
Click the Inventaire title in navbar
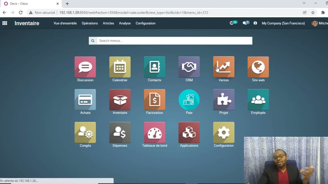(x=27, y=23)
